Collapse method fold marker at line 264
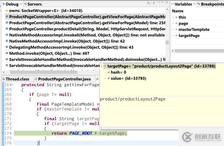 point(13,85)
